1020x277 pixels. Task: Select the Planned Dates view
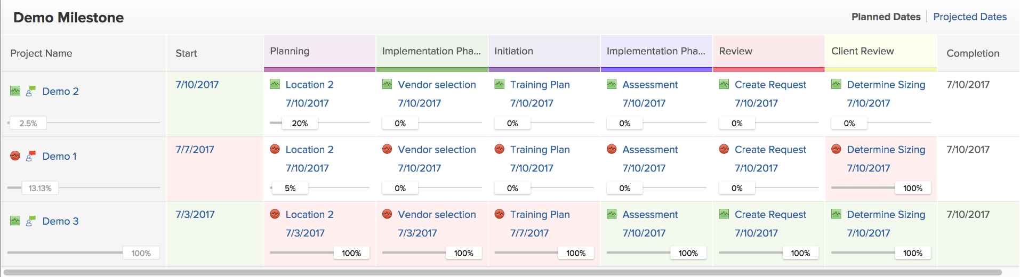coord(886,17)
